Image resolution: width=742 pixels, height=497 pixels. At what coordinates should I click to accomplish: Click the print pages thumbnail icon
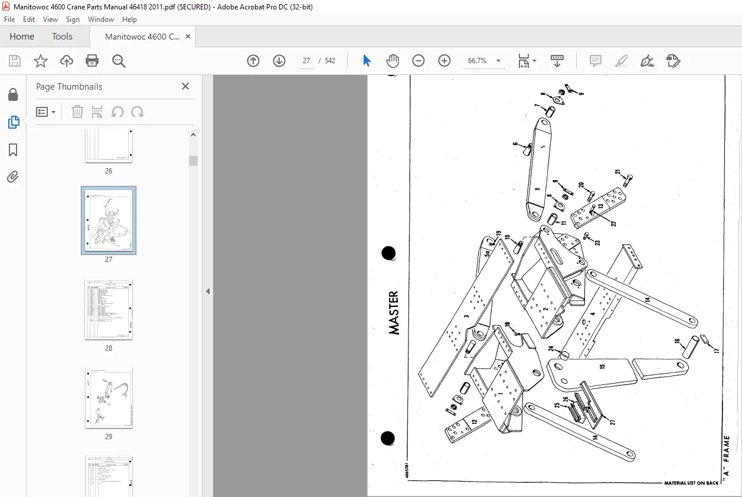click(x=97, y=112)
